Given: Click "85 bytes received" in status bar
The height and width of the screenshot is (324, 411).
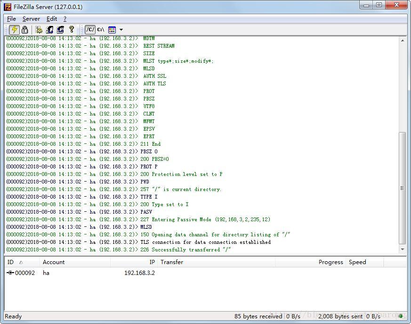Looking at the screenshot, I should [258, 316].
